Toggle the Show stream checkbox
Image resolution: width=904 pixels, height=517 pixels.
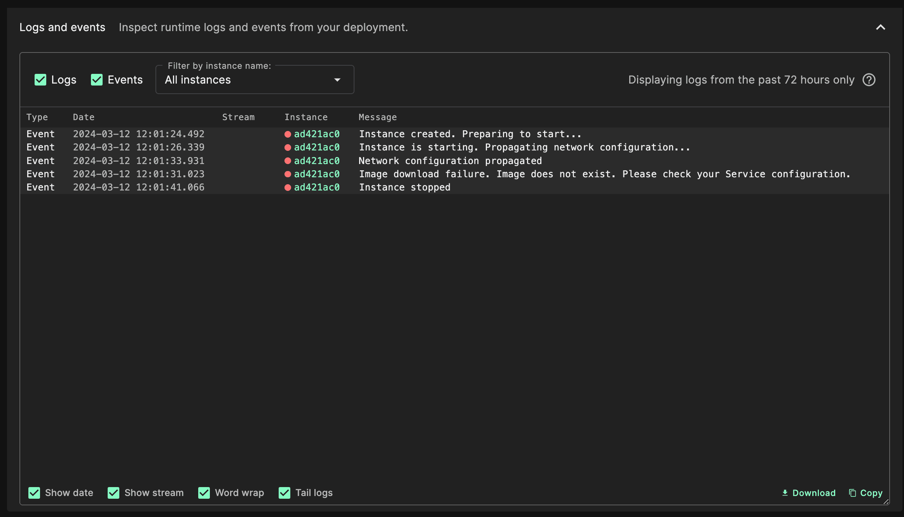click(x=113, y=493)
